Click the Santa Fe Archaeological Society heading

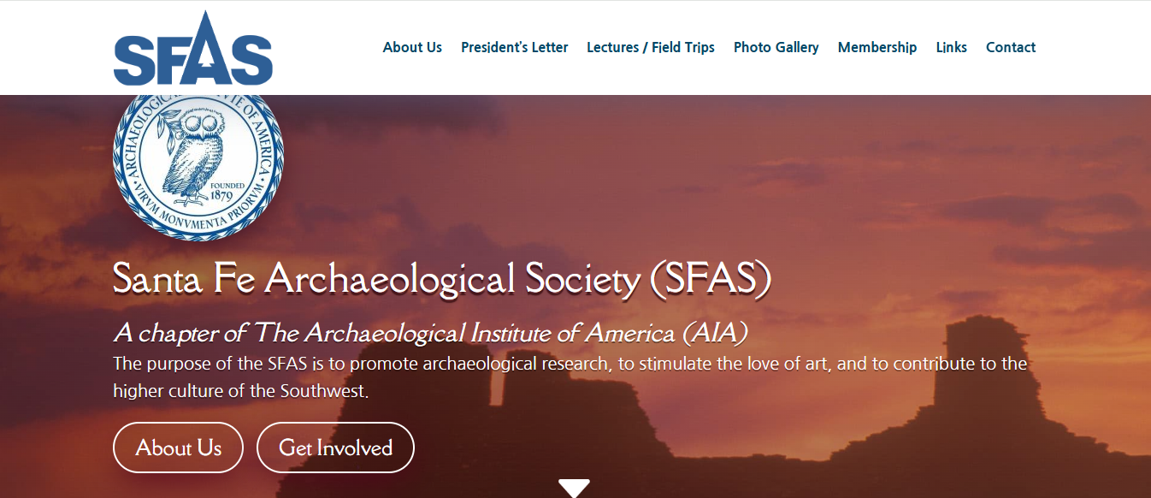(442, 279)
